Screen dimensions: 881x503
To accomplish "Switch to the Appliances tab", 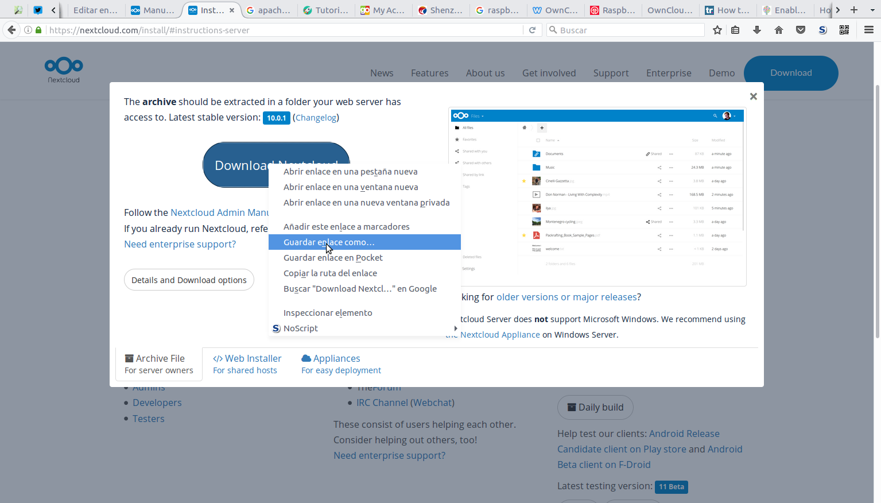I will [341, 364].
